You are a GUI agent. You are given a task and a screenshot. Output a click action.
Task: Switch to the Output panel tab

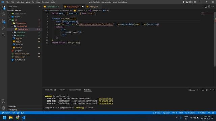(x=62, y=90)
